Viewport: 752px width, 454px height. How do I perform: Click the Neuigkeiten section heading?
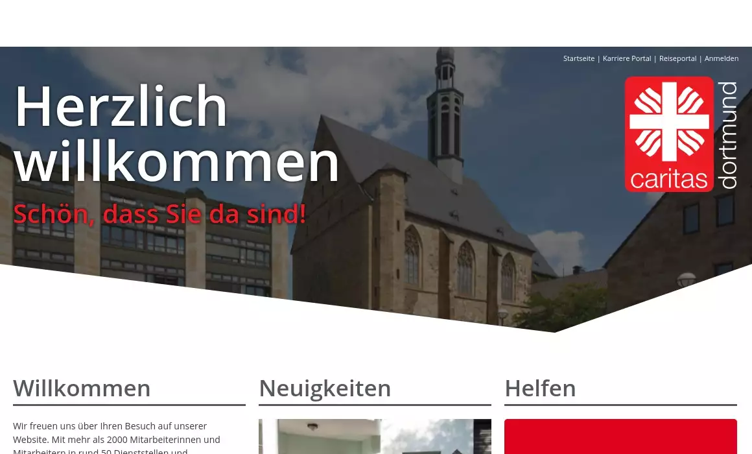tap(325, 388)
